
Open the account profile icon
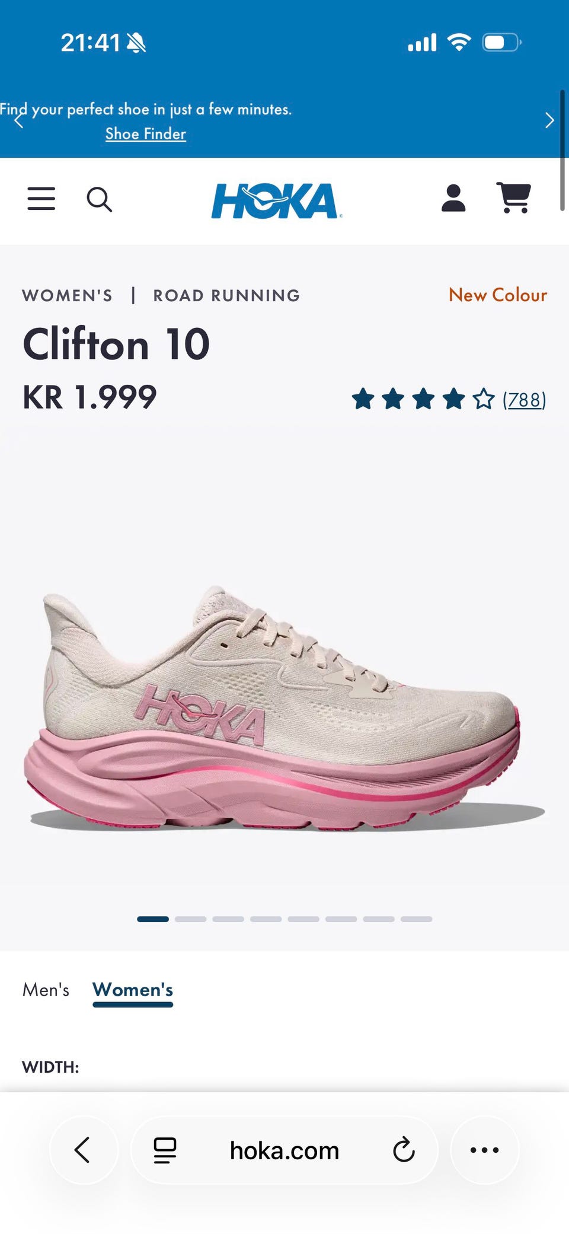click(453, 198)
